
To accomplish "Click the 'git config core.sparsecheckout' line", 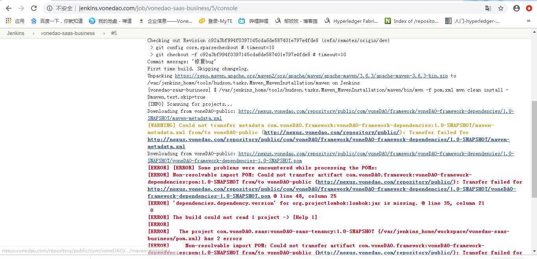I will click(212, 48).
